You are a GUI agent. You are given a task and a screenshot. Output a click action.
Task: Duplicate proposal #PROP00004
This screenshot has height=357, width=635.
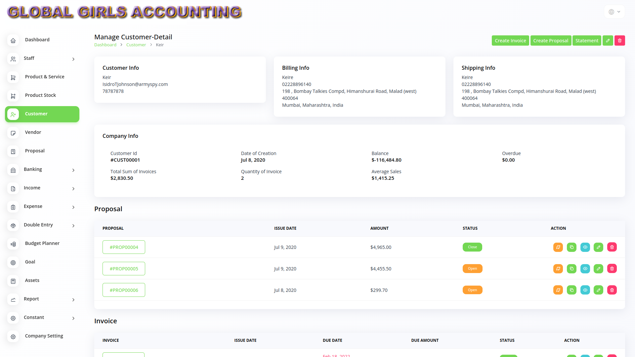coord(571,247)
